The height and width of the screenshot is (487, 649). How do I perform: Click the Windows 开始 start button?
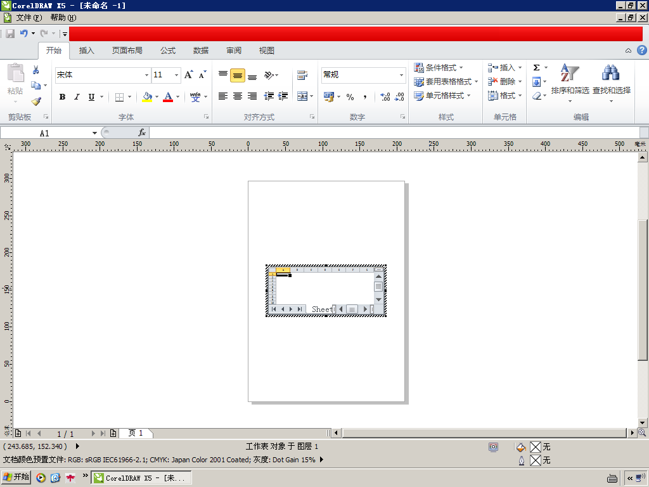tap(16, 477)
